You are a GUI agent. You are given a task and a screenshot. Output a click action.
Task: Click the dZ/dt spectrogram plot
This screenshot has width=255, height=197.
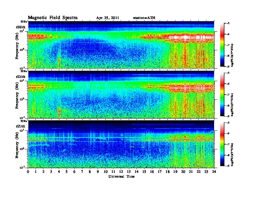click(121, 144)
